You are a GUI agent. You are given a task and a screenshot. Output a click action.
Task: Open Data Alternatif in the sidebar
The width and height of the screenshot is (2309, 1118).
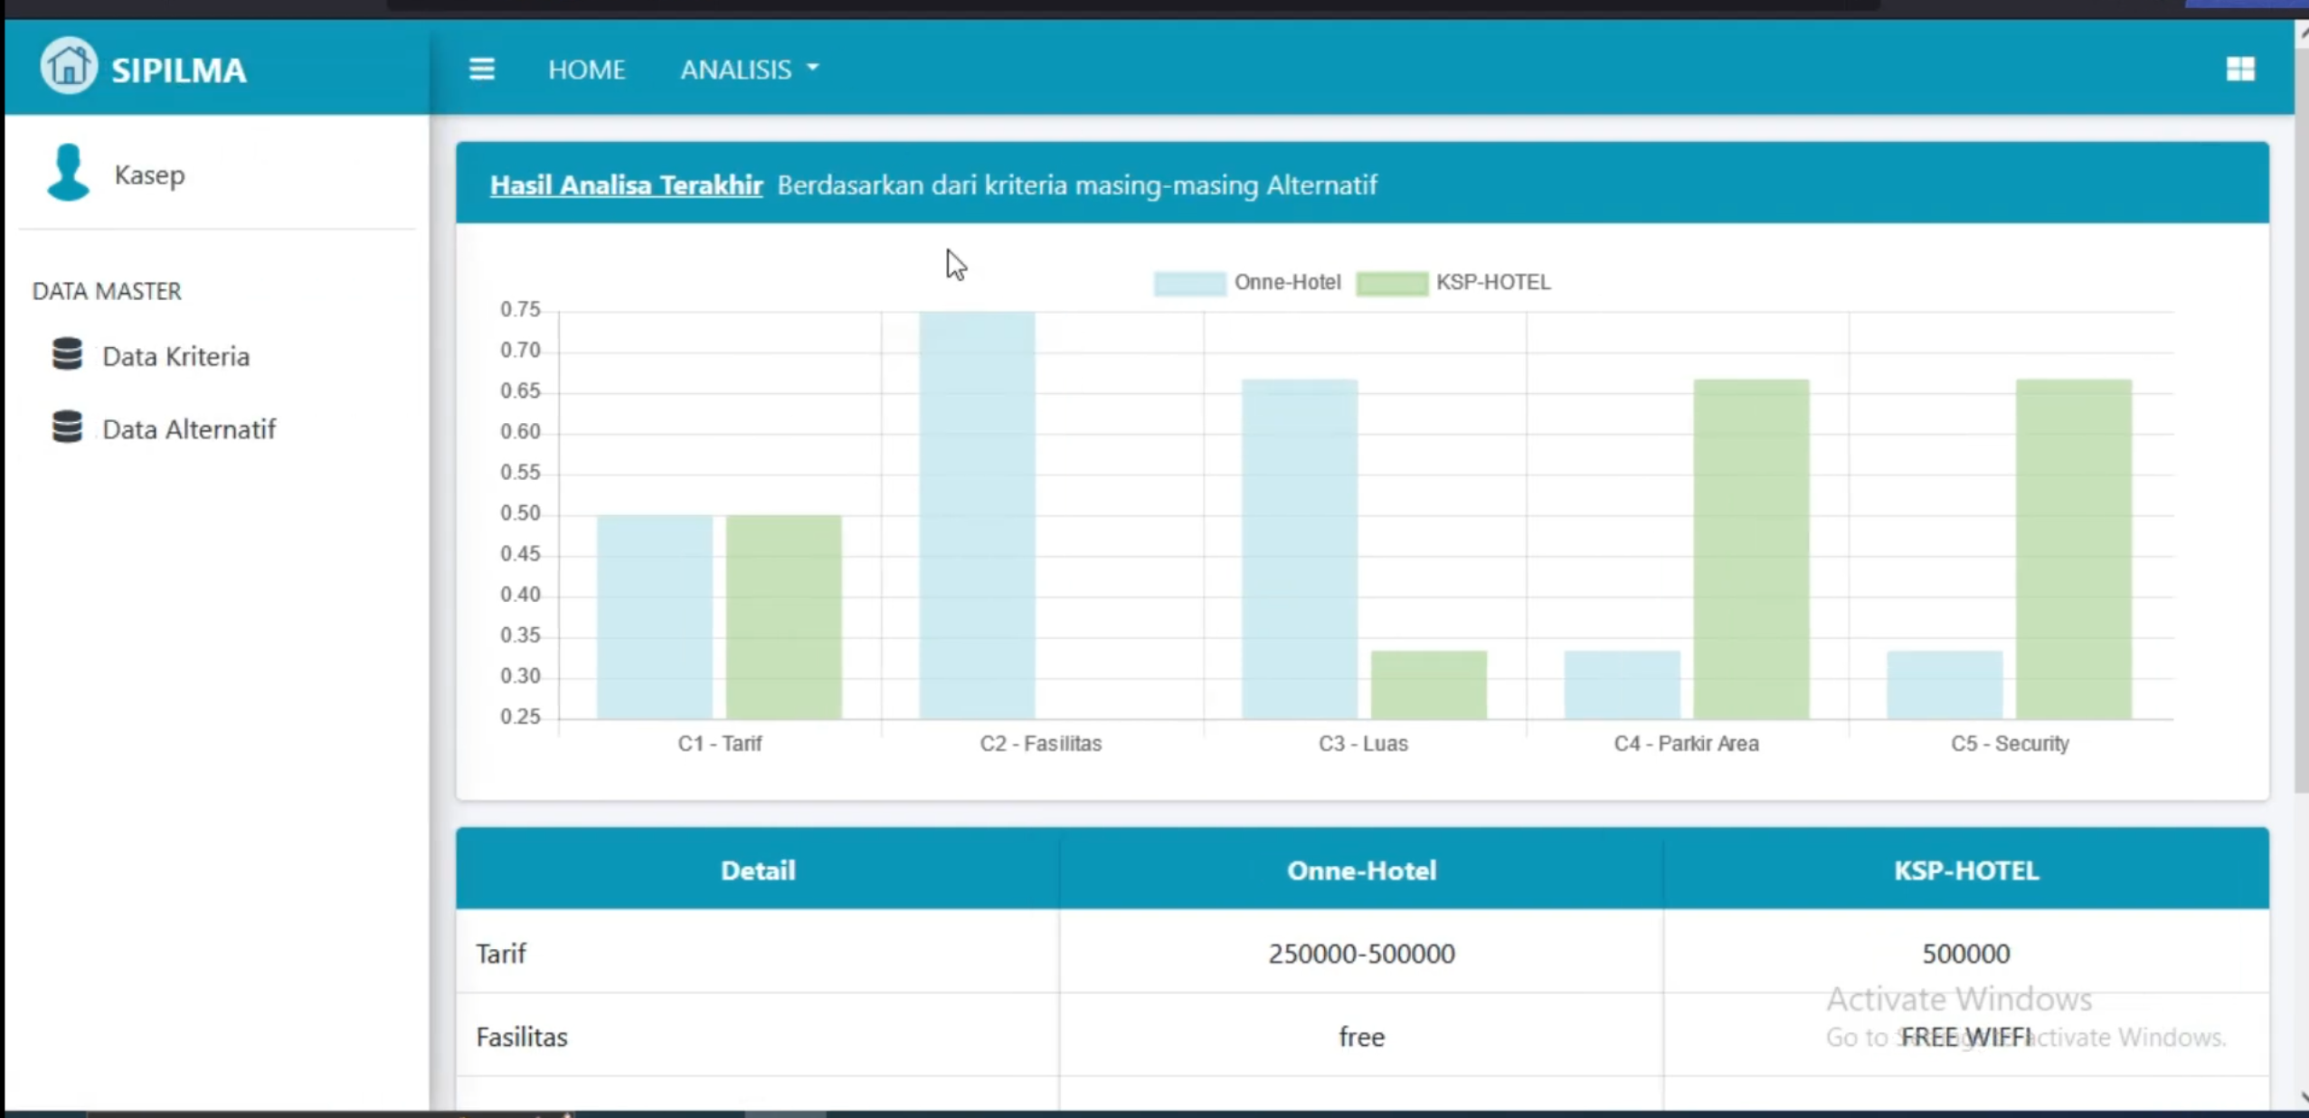click(189, 429)
